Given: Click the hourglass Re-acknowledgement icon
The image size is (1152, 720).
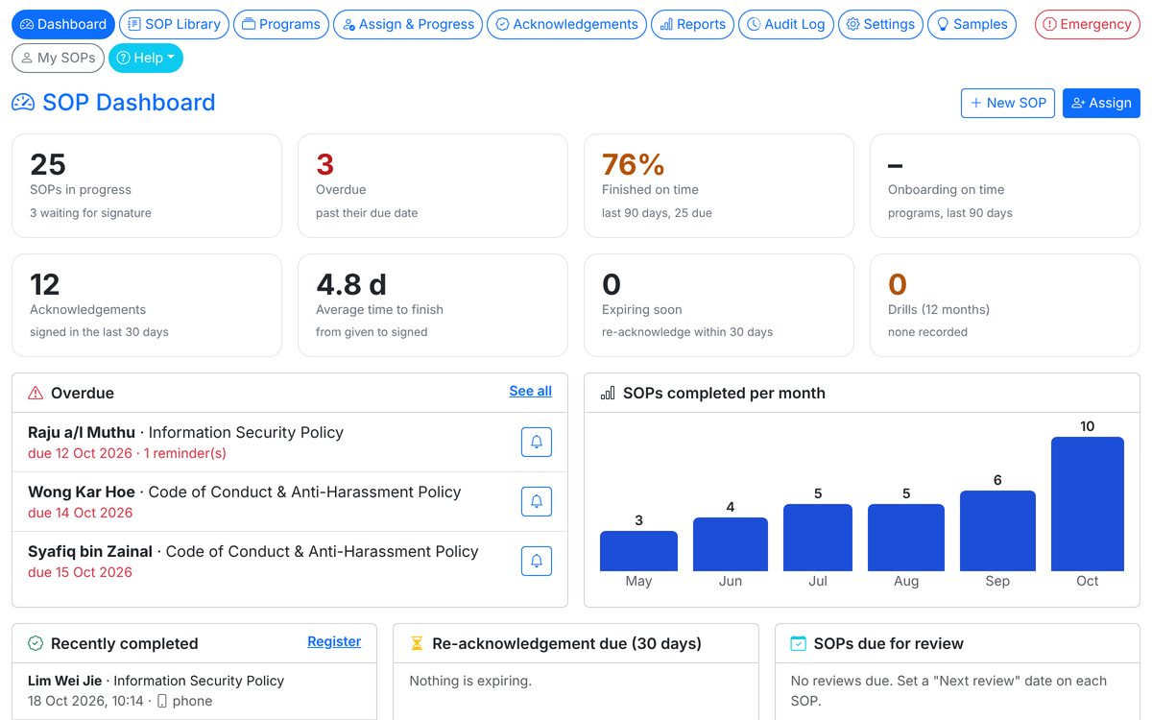Looking at the screenshot, I should 417,643.
